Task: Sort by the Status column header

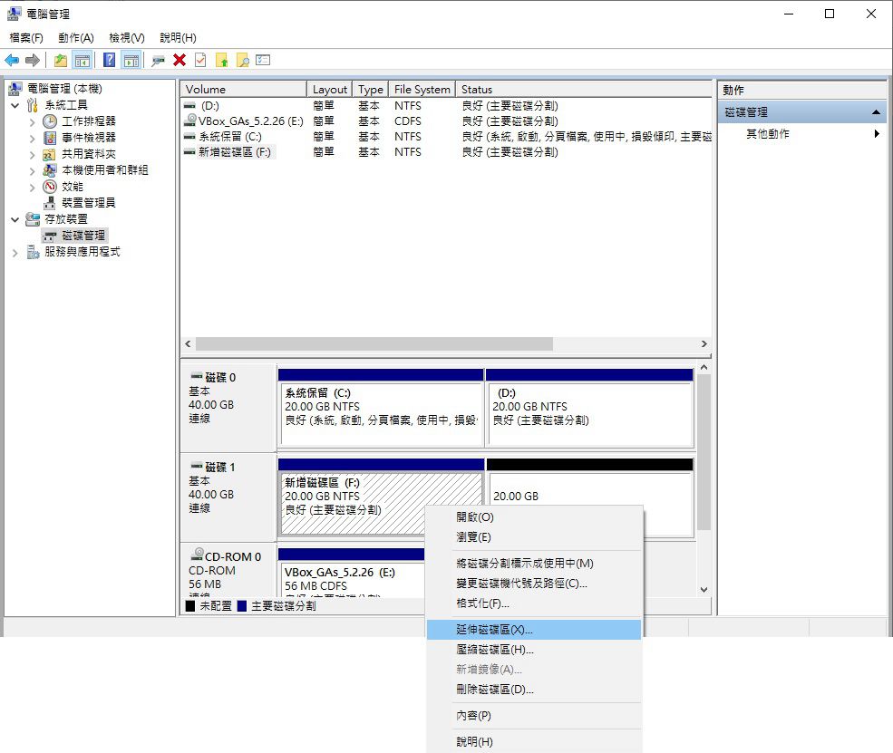Action: click(x=584, y=90)
